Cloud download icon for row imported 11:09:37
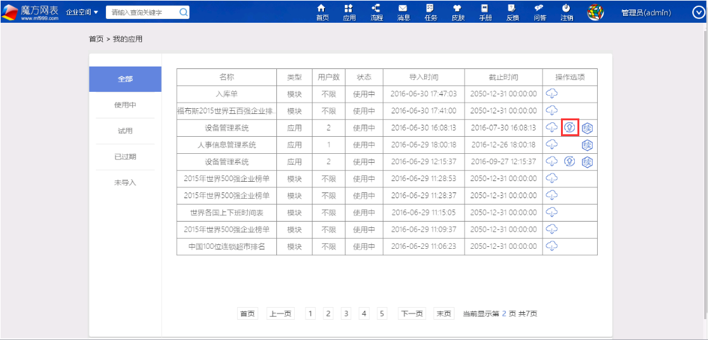Image resolution: width=708 pixels, height=340 pixels. click(x=552, y=229)
